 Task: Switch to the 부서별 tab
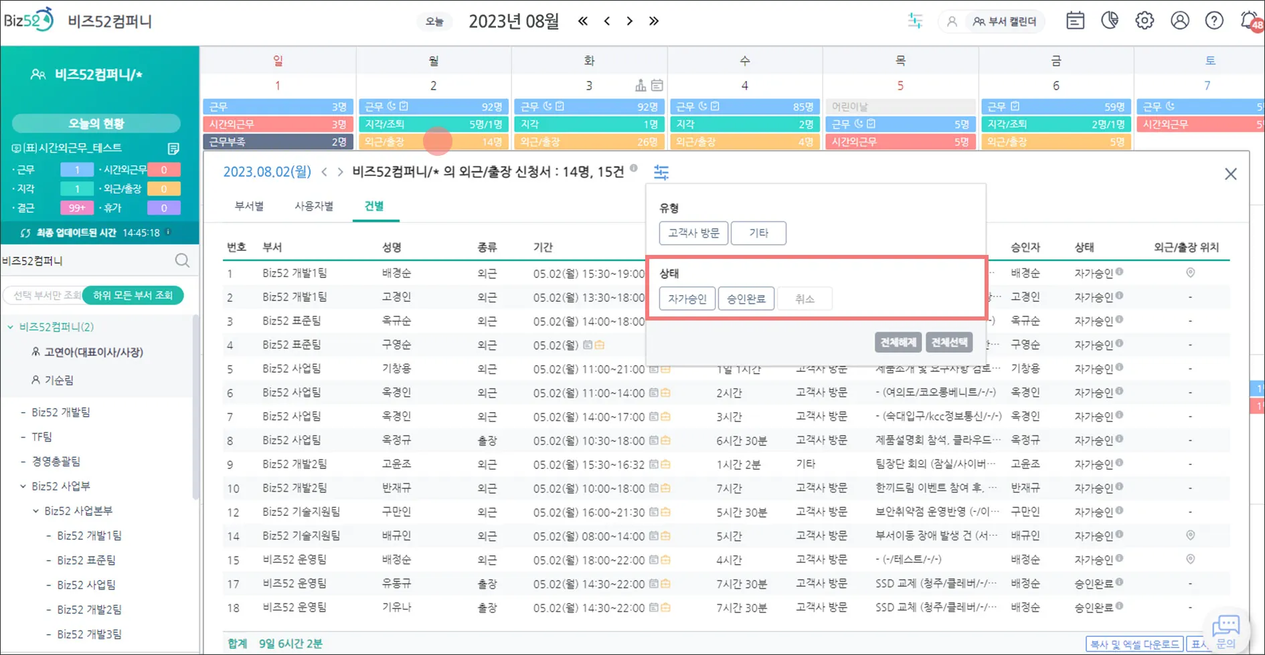click(x=249, y=206)
